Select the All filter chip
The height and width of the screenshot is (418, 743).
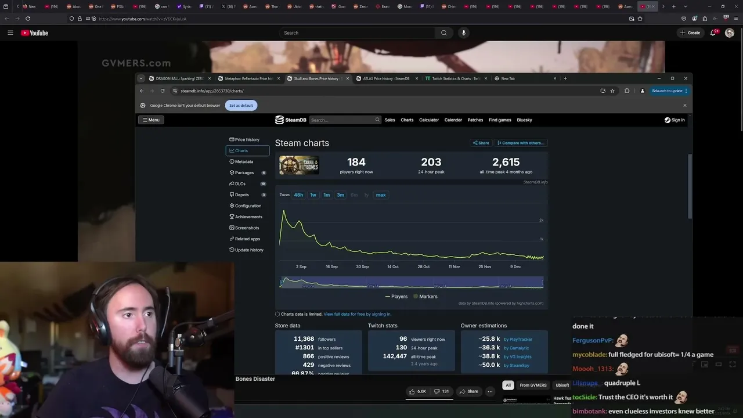pyautogui.click(x=508, y=385)
